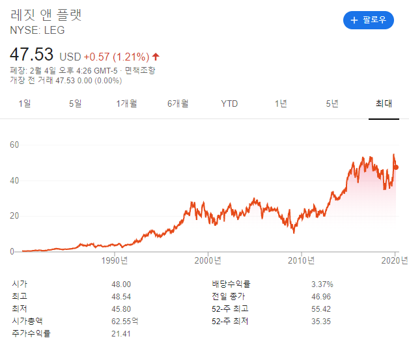Click the 전일 종가 value 46.96
Viewport: 409px width, 345px height.
pos(321,296)
